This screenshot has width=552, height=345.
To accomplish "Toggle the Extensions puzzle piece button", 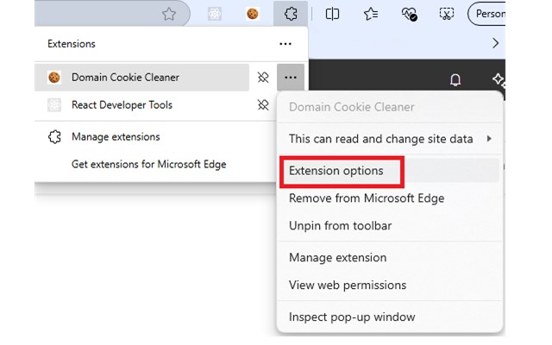I will tap(290, 14).
